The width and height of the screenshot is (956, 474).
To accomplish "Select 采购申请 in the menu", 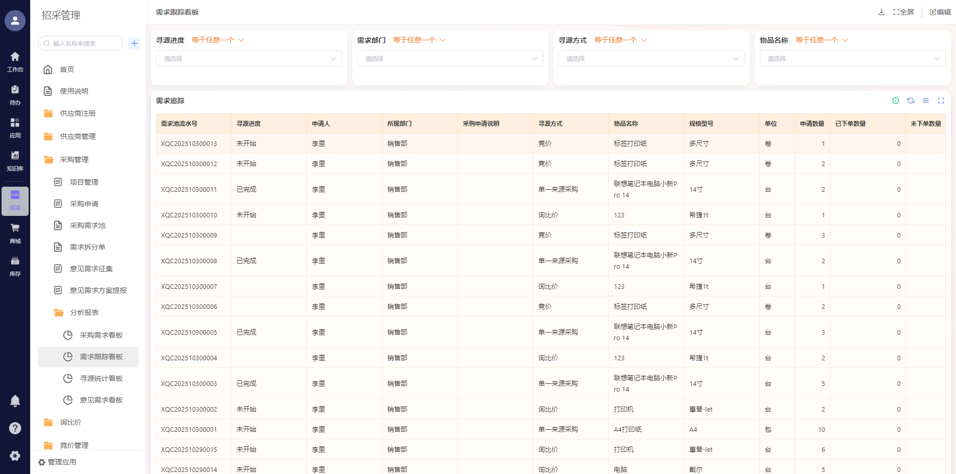I will [84, 204].
